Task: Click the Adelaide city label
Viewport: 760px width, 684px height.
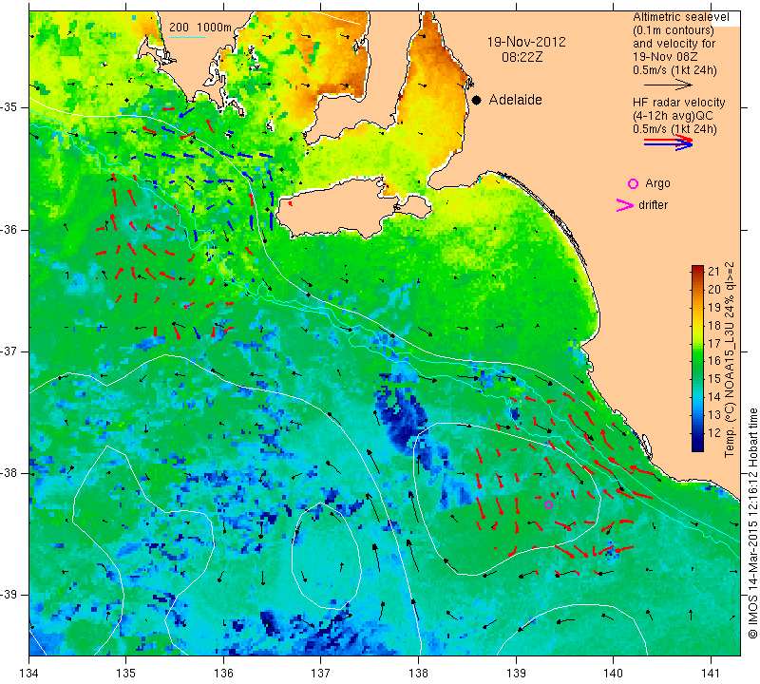Action: (515, 100)
